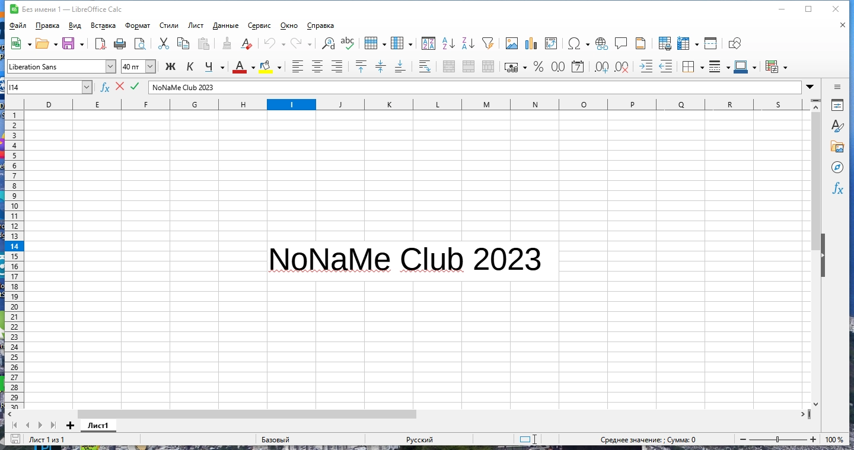Insert an image into the sheet
Image resolution: width=854 pixels, height=450 pixels.
(512, 43)
